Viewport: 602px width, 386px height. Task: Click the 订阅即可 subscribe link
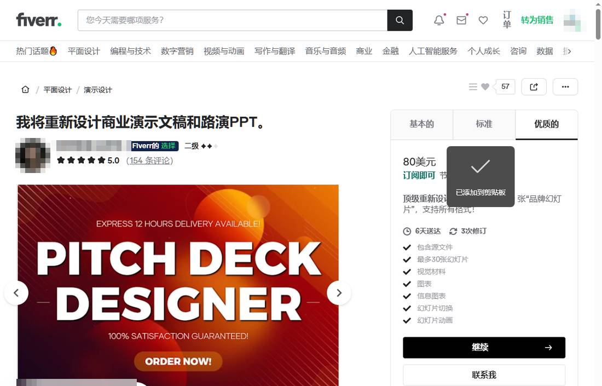419,176
